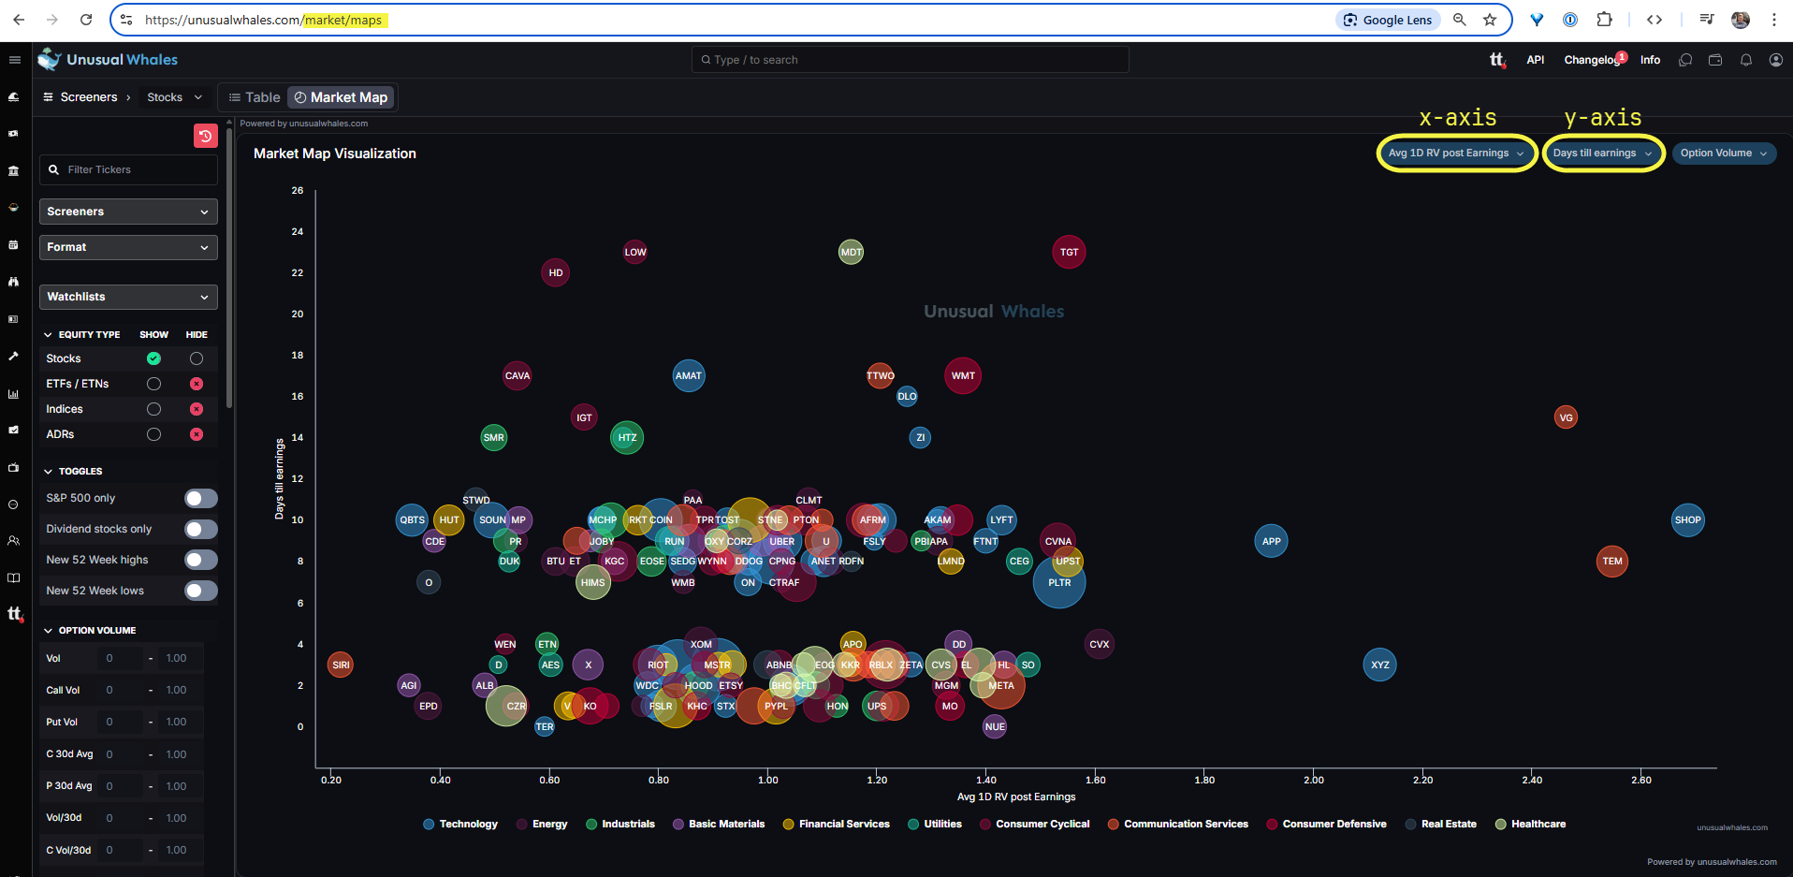Open the Watchlists dropdown
Image resolution: width=1793 pixels, height=877 pixels.
(128, 297)
